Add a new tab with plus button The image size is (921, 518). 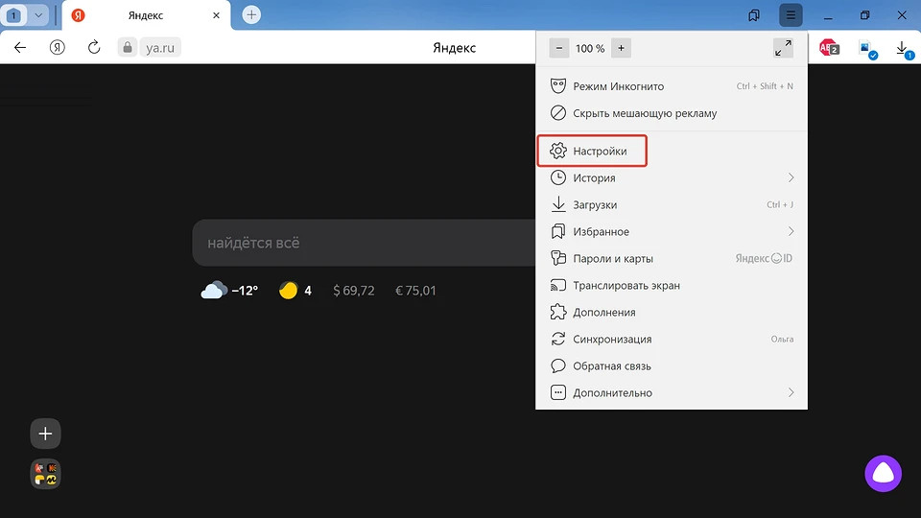tap(251, 15)
